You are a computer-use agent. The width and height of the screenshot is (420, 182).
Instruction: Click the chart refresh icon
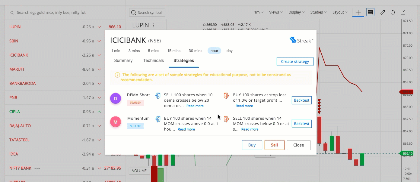[393, 12]
